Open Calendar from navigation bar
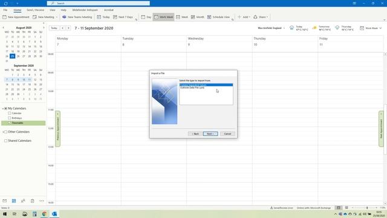387x218 pixels. [14, 201]
